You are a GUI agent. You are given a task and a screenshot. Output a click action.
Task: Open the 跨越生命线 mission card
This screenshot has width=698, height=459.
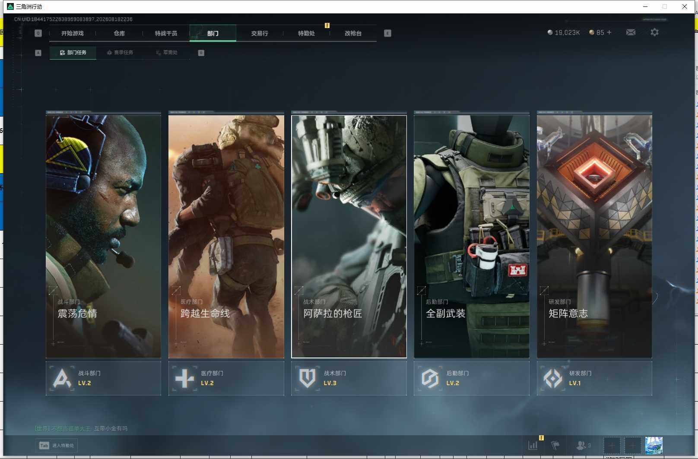click(x=226, y=236)
